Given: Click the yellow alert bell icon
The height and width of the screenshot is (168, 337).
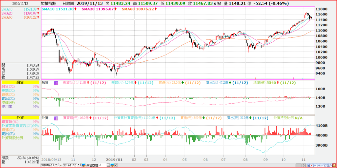Looking at the screenshot, I should [334, 165].
